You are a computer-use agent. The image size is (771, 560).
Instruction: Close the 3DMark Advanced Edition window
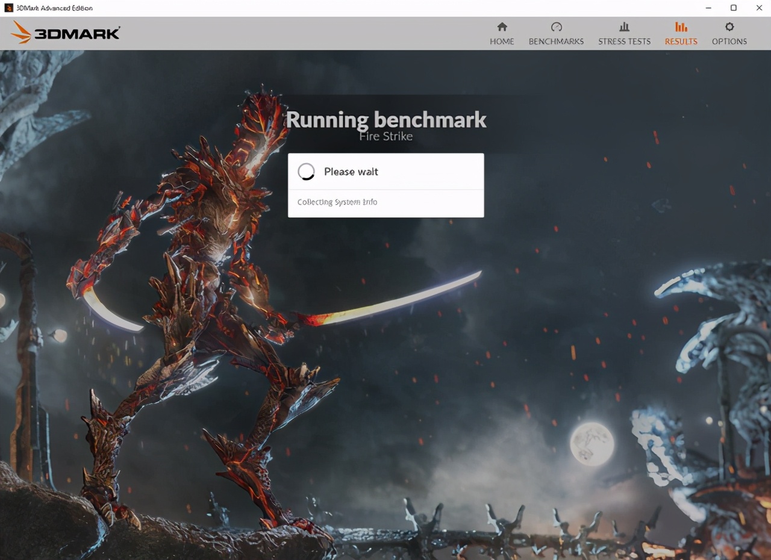[x=759, y=8]
